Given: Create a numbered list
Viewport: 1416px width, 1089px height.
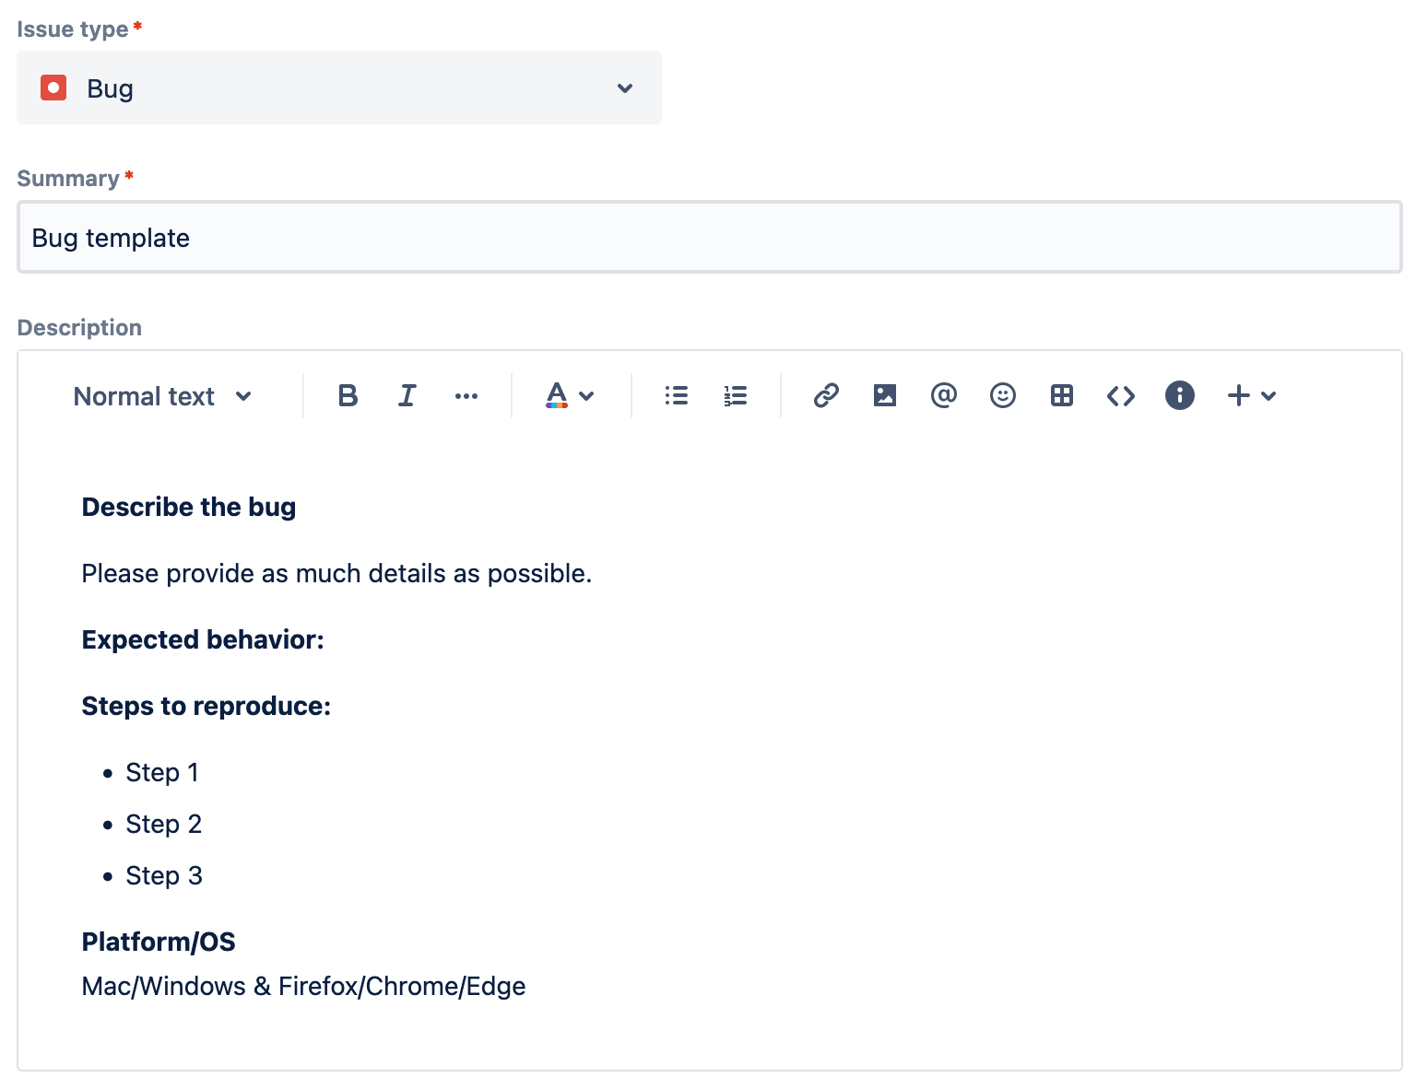Looking at the screenshot, I should click(x=735, y=395).
